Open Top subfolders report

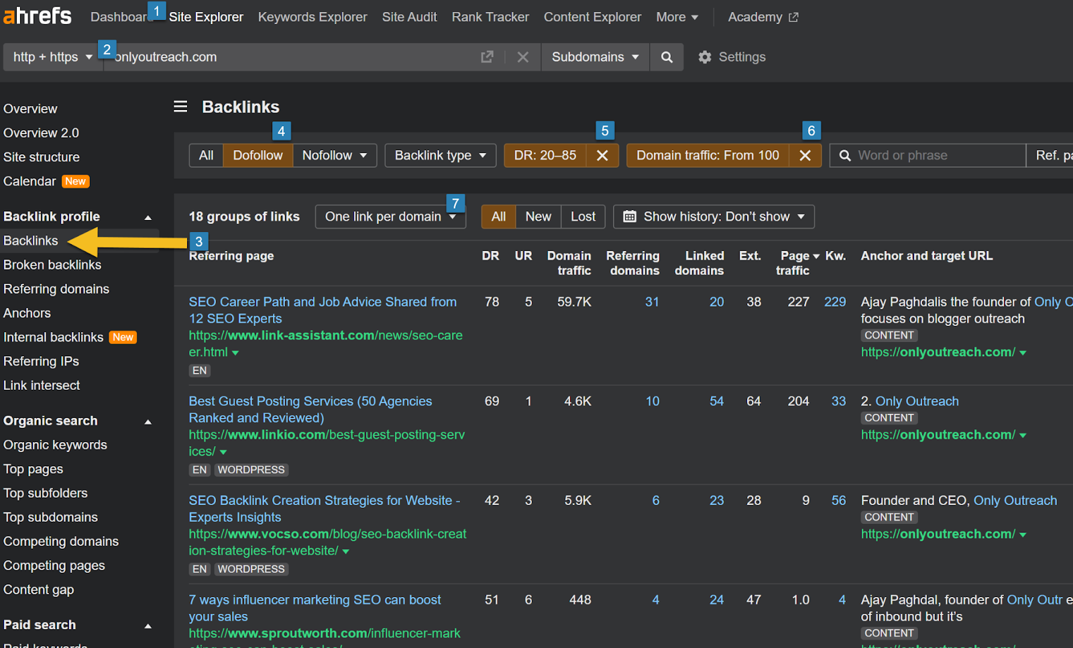point(46,494)
